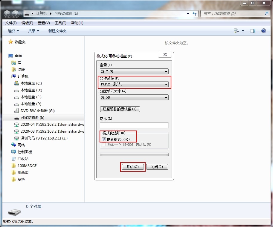Image resolution: width=273 pixels, height=227 pixels.
Task: Click the 开始(S) start button
Action: click(x=133, y=167)
